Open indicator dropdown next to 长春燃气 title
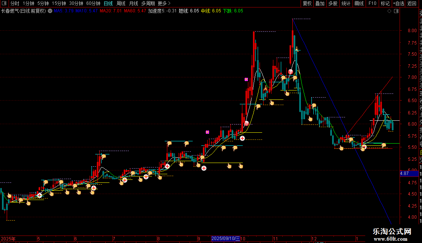Screen dimensions: 422x243 [50, 11]
